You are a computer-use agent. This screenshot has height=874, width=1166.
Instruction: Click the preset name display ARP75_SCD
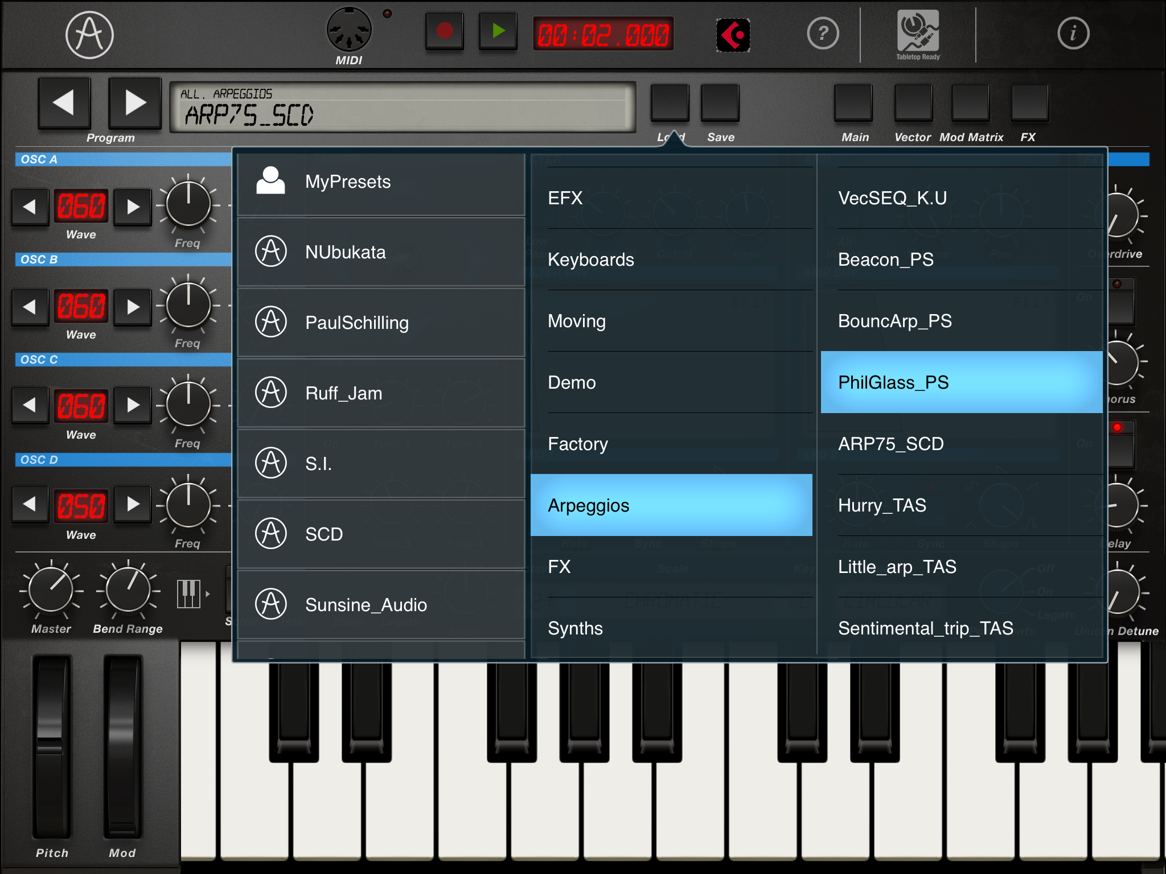pos(403,107)
